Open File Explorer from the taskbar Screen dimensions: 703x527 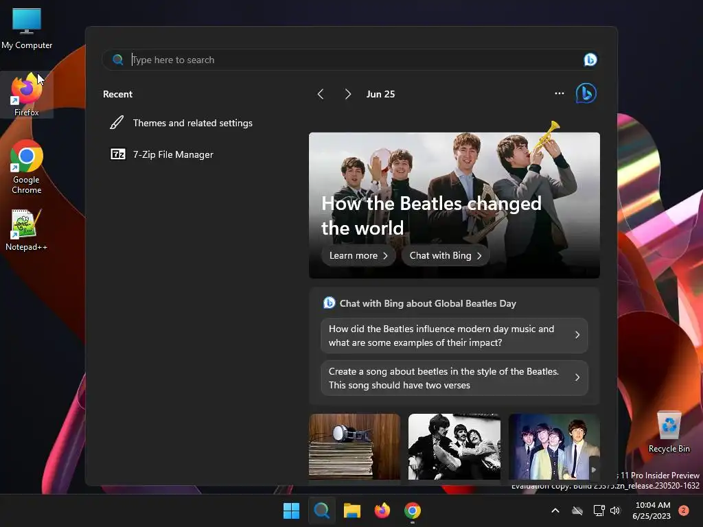point(352,511)
